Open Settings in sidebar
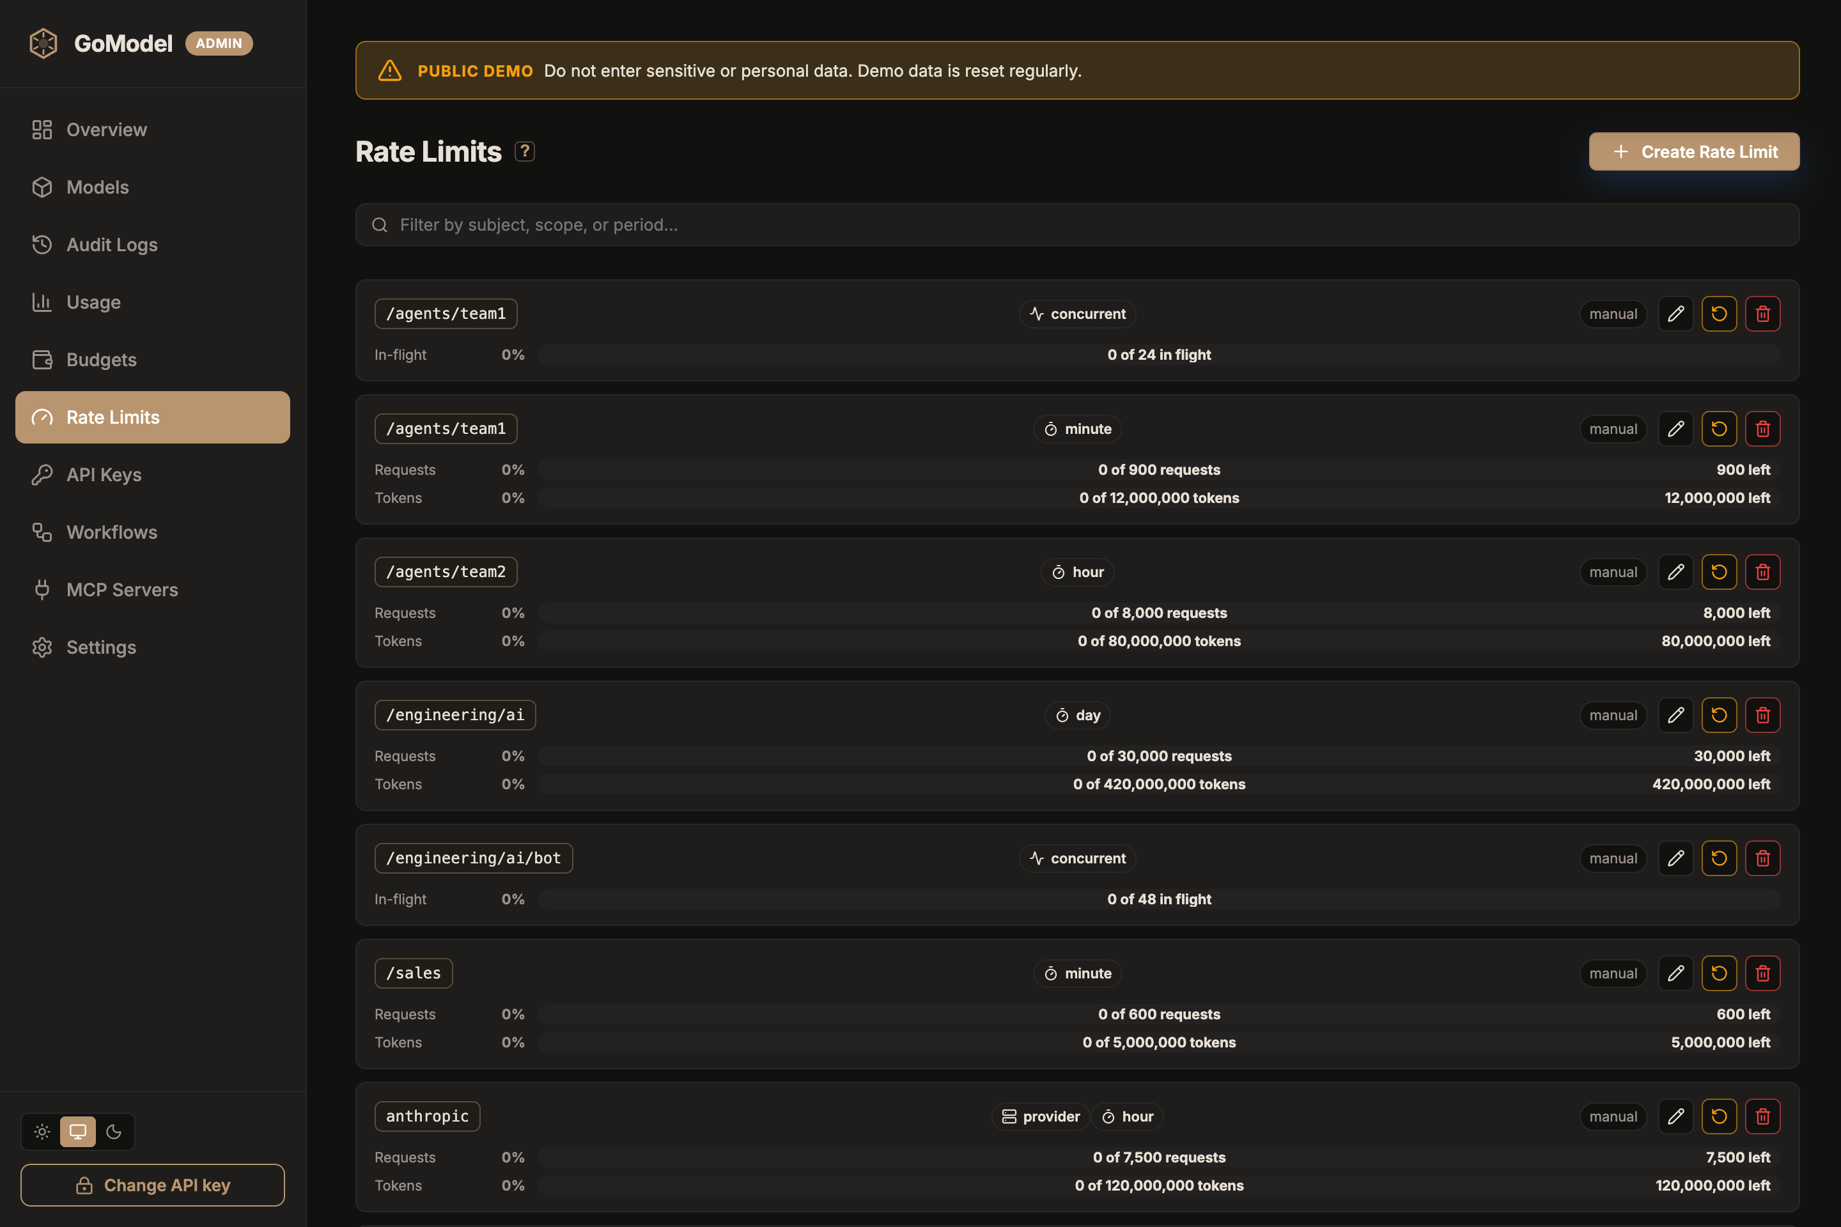The width and height of the screenshot is (1841, 1227). click(153, 647)
